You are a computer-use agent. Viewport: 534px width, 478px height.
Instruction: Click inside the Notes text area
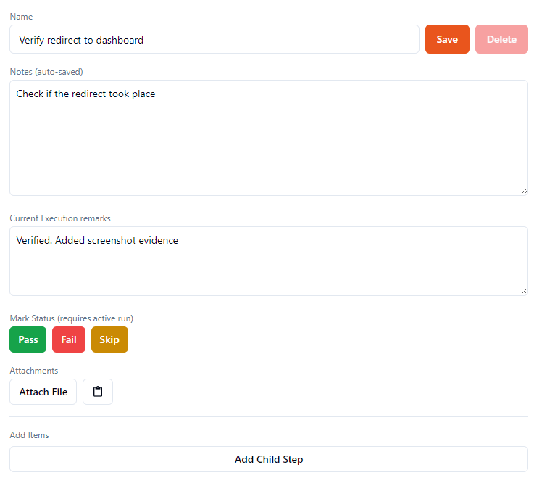pyautogui.click(x=268, y=138)
